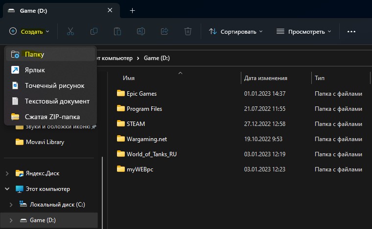
Task: Click the Movavi Library folder icon
Action: [20, 142]
